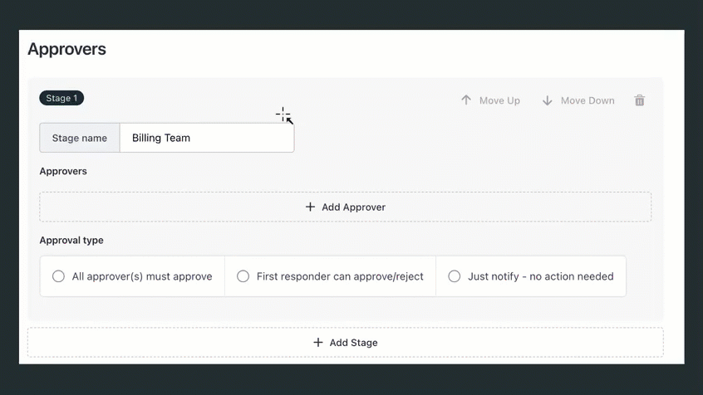Click the small Approvers label above Add Approver
Viewport: 703px width, 395px height.
pos(63,171)
